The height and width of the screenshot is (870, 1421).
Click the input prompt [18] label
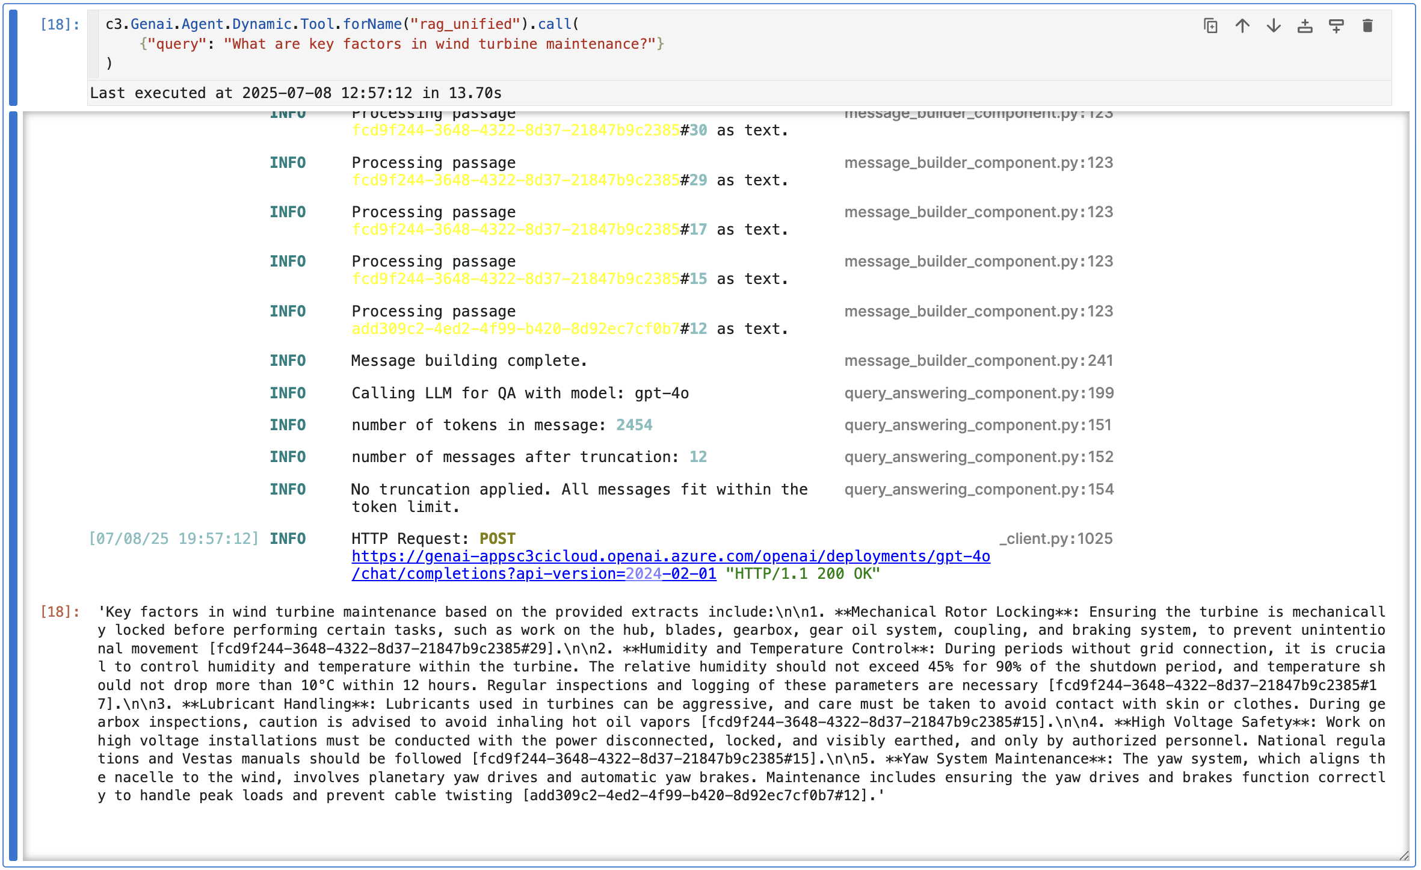[x=59, y=25]
